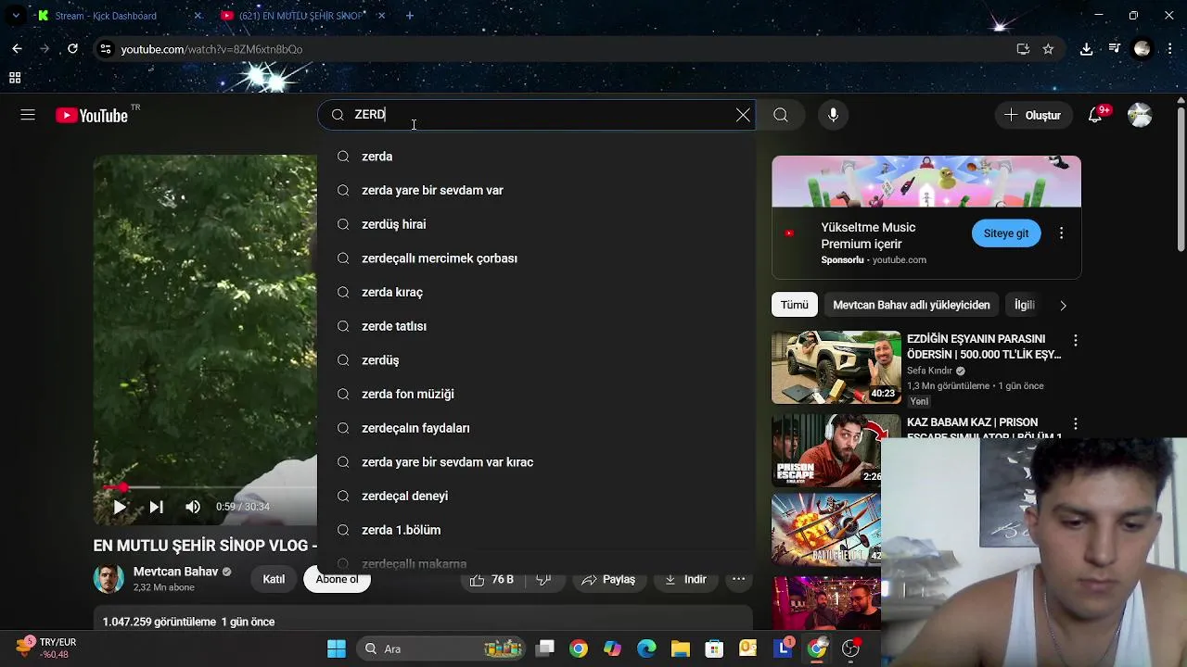Open the Chrome tab search dropdown
Screen dimensions: 1187x667
click(16, 16)
